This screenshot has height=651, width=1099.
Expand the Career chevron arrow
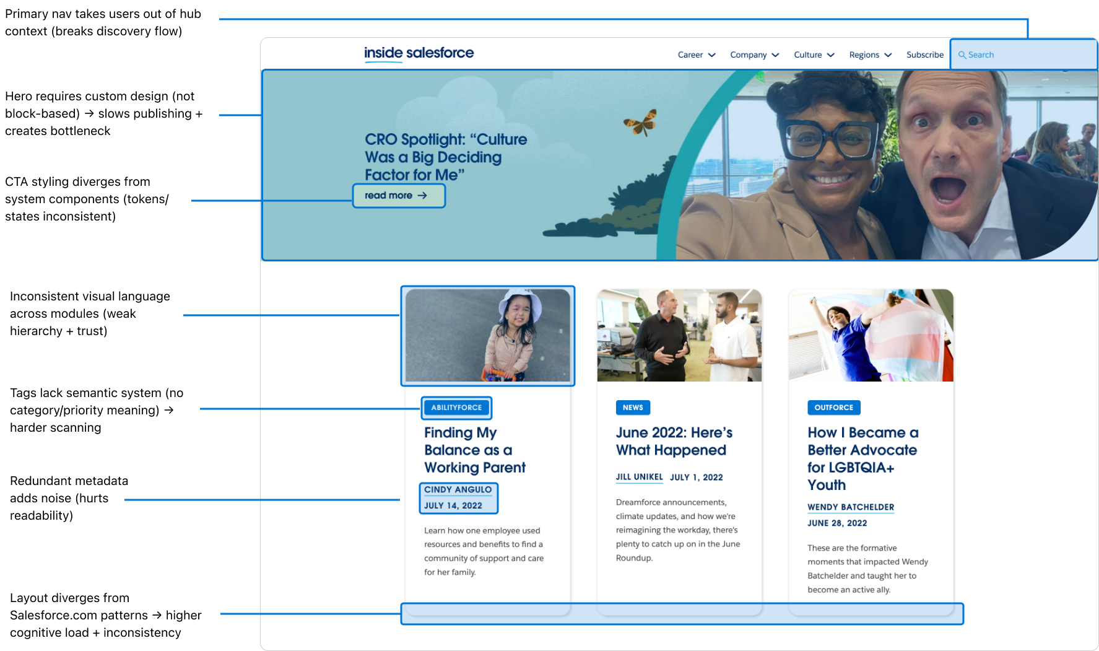pyautogui.click(x=712, y=55)
